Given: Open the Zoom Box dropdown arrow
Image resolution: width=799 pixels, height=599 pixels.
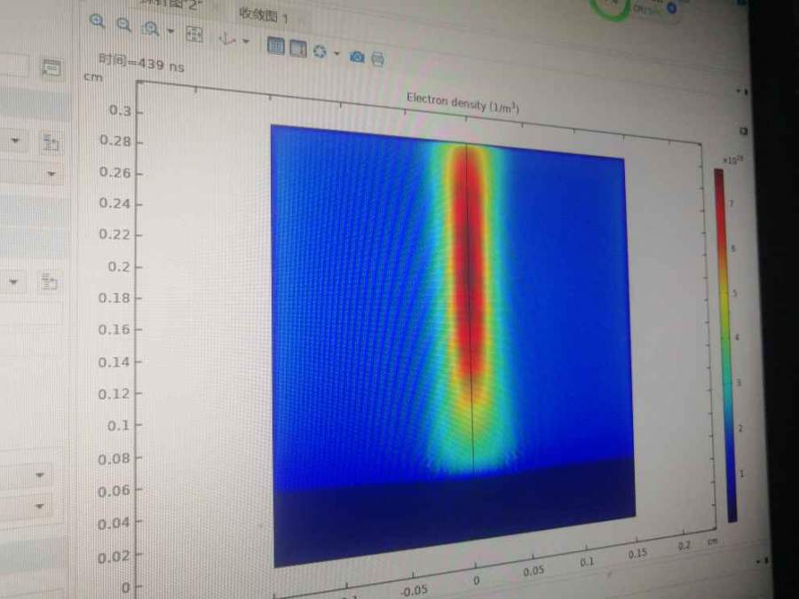Looking at the screenshot, I should point(170,32).
